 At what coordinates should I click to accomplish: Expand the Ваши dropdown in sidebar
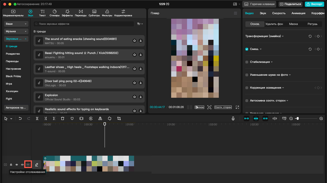[x=16, y=24]
